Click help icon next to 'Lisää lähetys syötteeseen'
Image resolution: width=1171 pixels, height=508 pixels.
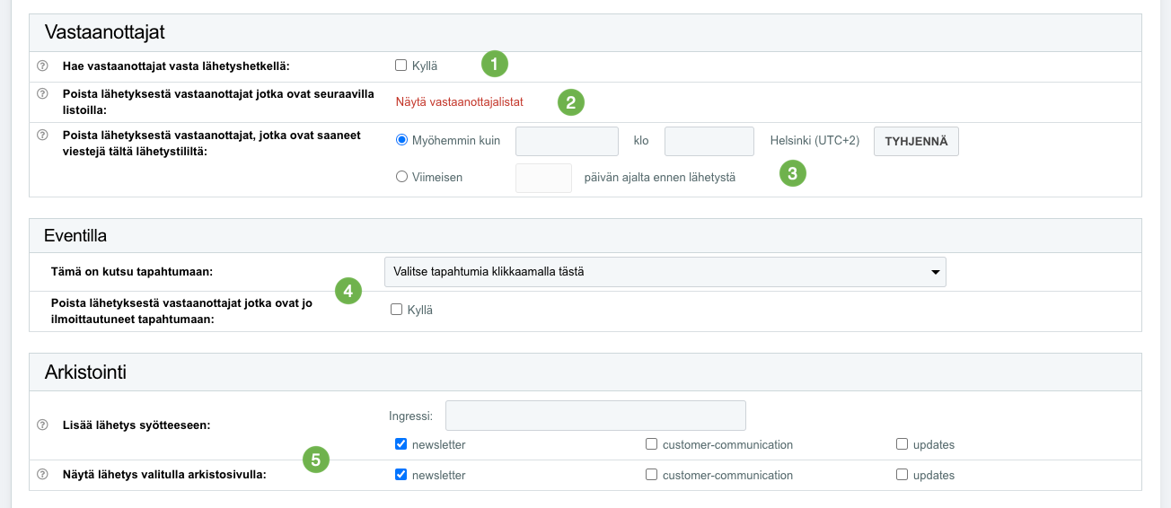click(41, 425)
